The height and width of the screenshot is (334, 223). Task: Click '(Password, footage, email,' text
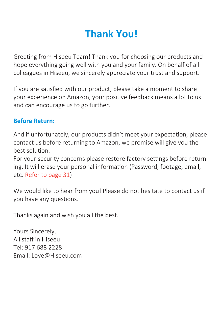[165, 167]
